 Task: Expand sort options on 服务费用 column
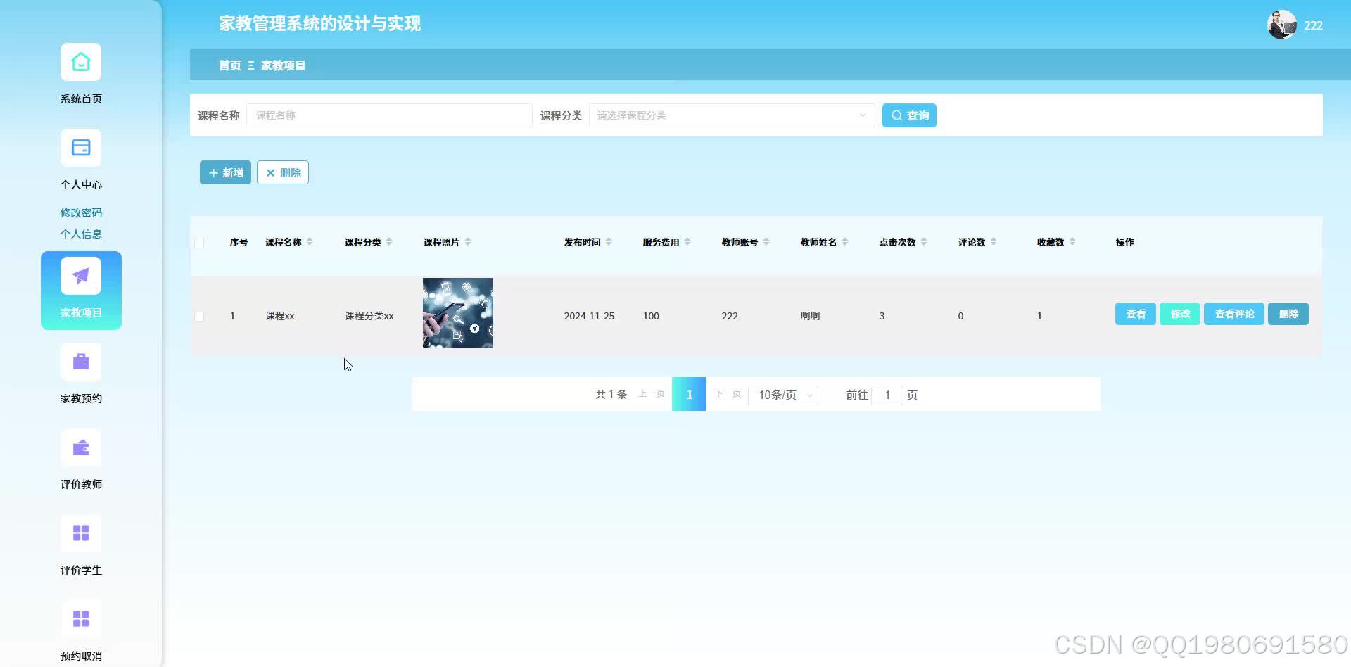[x=687, y=241]
